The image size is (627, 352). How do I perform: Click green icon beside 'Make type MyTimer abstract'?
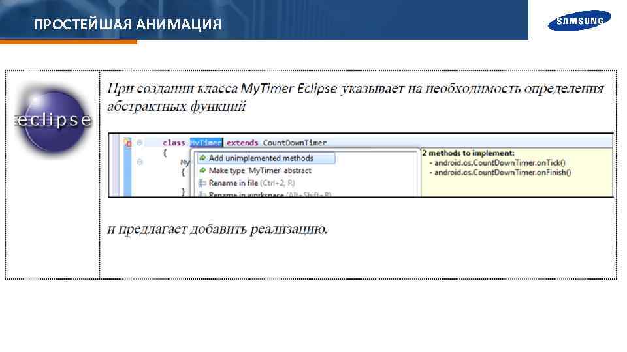[202, 170]
